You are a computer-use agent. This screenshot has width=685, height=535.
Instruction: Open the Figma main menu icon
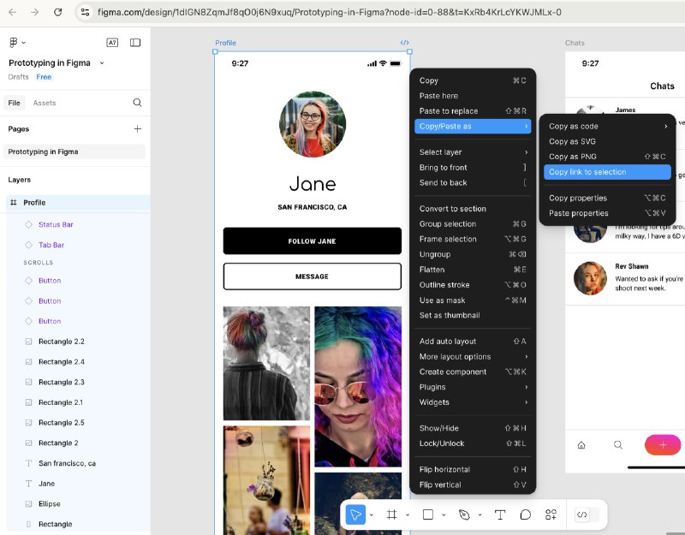(x=14, y=42)
